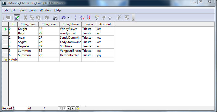Expand the toolbar overflow options arrow
Image resolution: width=217 pixels, height=112 pixels.
(133, 18)
